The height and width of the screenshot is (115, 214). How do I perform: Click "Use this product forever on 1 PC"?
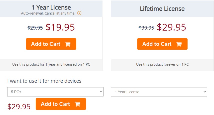click(162, 64)
